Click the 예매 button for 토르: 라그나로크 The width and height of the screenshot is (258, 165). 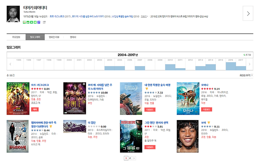pos(35,109)
